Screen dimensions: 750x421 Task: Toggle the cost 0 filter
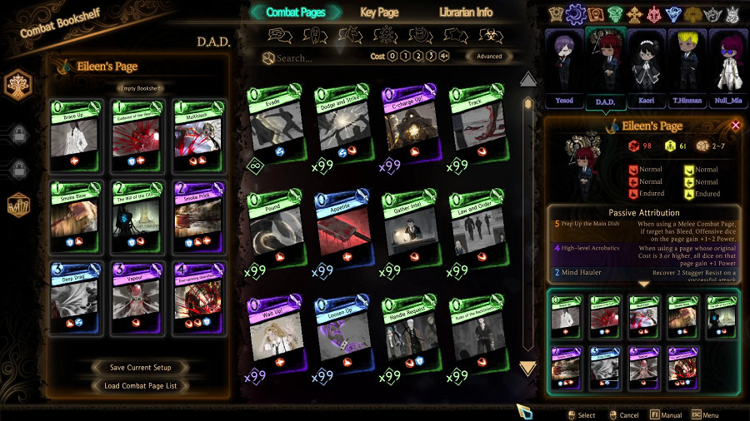pos(392,57)
